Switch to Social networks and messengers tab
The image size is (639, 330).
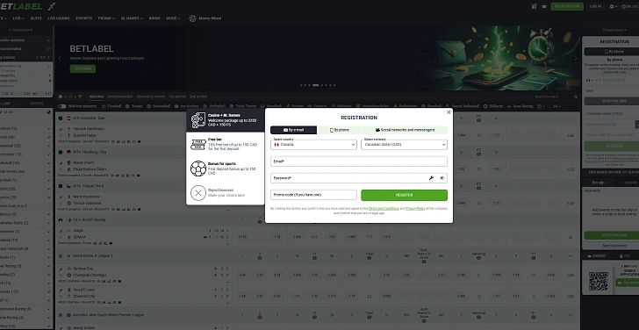pyautogui.click(x=405, y=130)
